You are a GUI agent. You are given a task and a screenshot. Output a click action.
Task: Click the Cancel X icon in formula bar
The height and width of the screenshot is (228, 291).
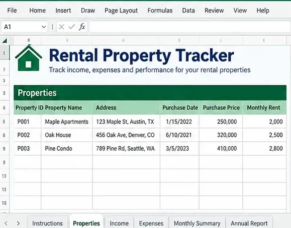pos(61,27)
